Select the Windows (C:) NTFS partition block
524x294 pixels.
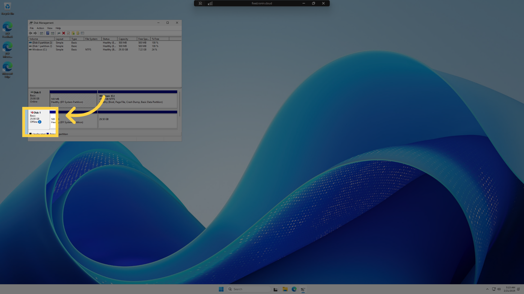coord(138,99)
